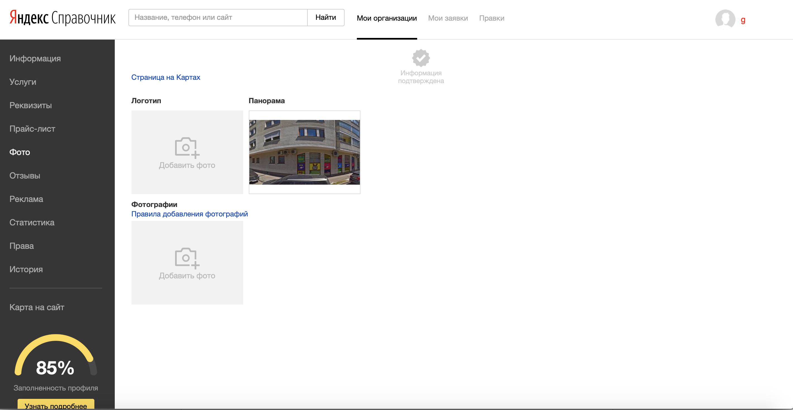
Task: Click the camera icon under Фотографии
Action: click(187, 258)
